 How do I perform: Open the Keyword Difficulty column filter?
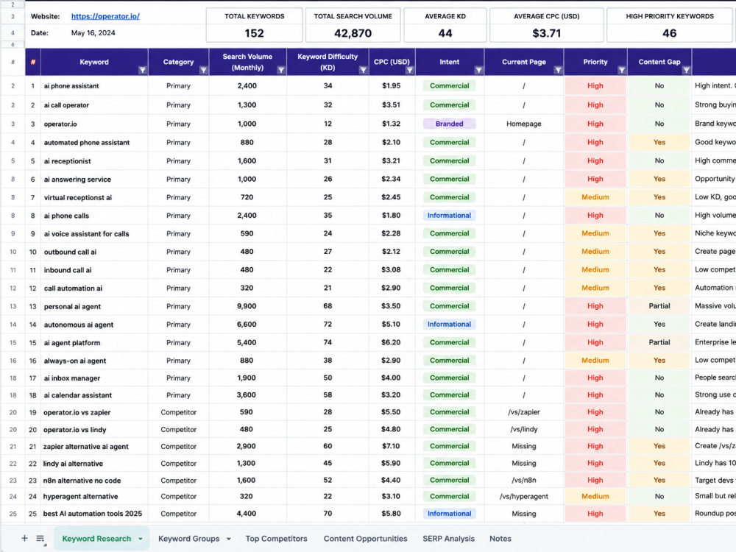(x=364, y=71)
